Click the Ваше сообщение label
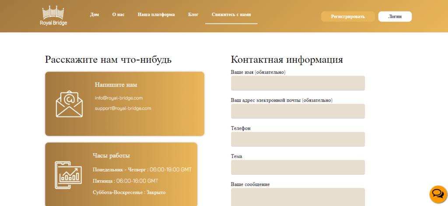 250,184
